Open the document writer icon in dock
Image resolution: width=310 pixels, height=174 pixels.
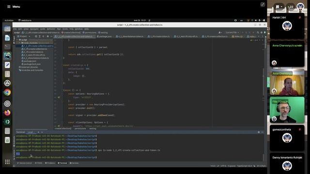pyautogui.click(x=7, y=38)
